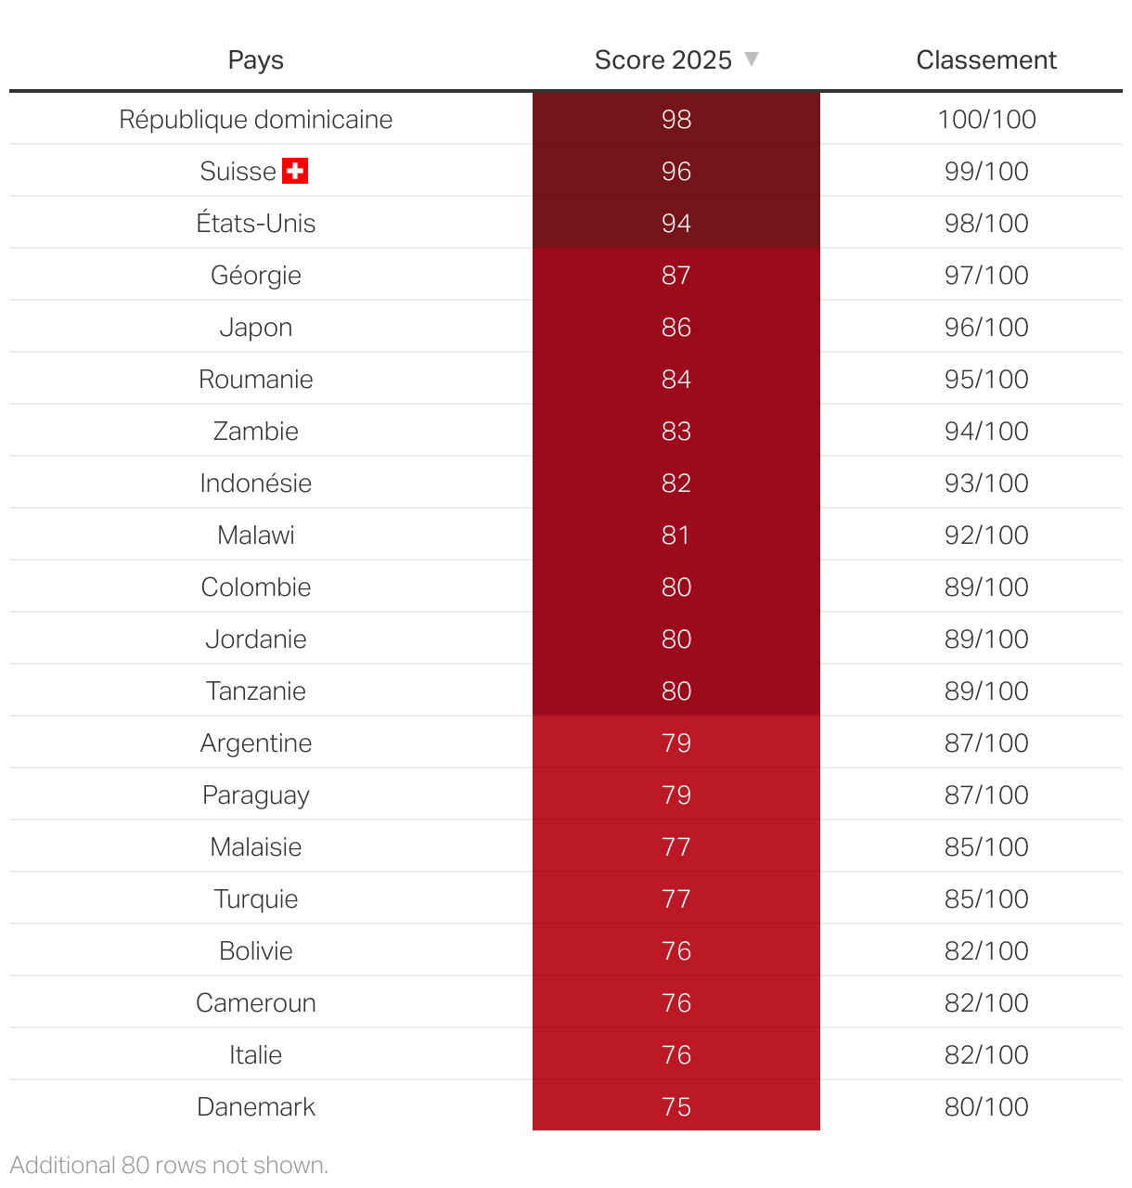Click 'Additional 80 rows not shown' text
The height and width of the screenshot is (1188, 1132).
(x=169, y=1165)
